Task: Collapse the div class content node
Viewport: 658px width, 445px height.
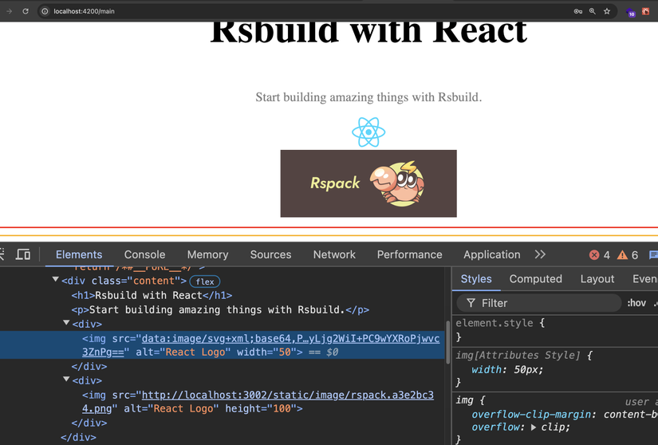Action: point(55,279)
